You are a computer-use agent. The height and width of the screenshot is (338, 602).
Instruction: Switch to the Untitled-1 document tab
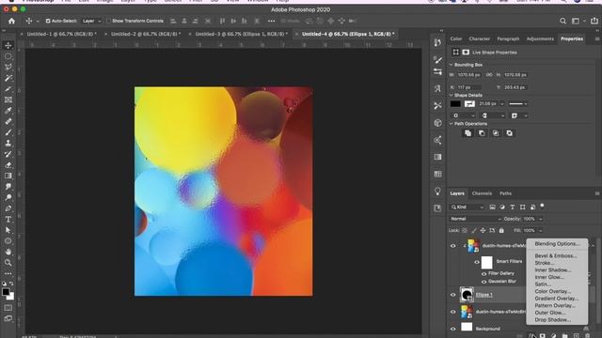point(60,34)
